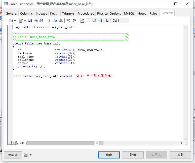This screenshot has height=163, width=195.
Task: Click the vertical scrollbar down arrow
Action: (185, 139)
